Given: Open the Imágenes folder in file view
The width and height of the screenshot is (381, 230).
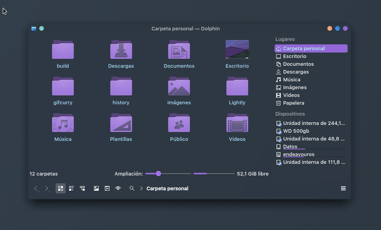Looking at the screenshot, I should click(179, 86).
